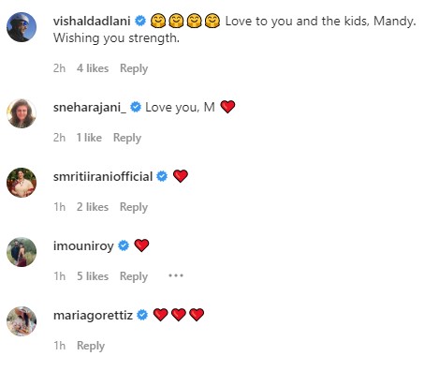View the 4 likes on vishaldadlani's comment
This screenshot has height=371, width=424.
click(93, 68)
